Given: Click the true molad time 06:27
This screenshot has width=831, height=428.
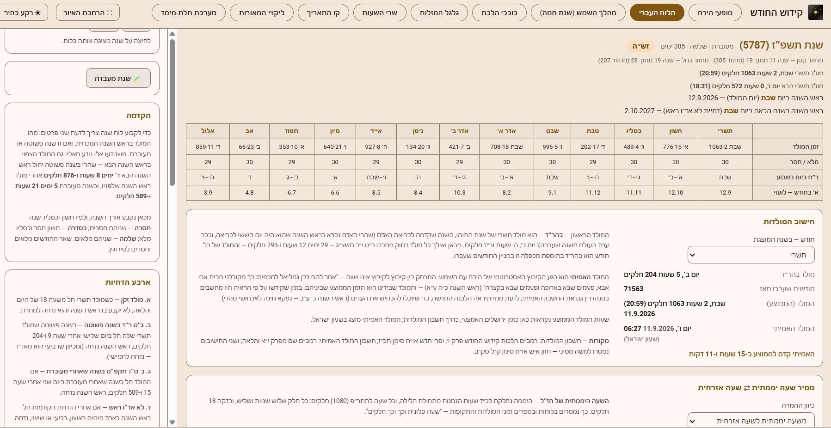Looking at the screenshot, I should click(x=633, y=329).
